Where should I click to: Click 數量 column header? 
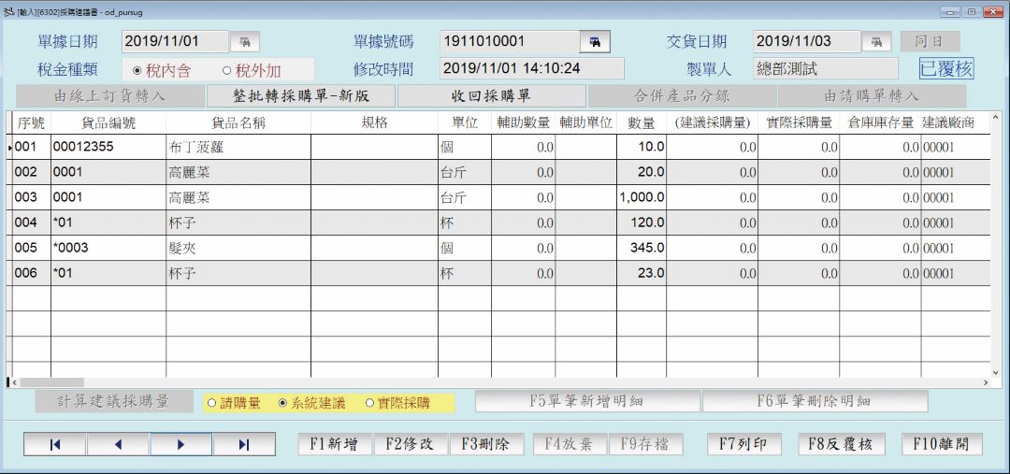coord(641,123)
